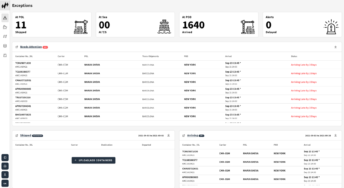Download the Shipped containers list
344x188 pixels.
point(168,135)
